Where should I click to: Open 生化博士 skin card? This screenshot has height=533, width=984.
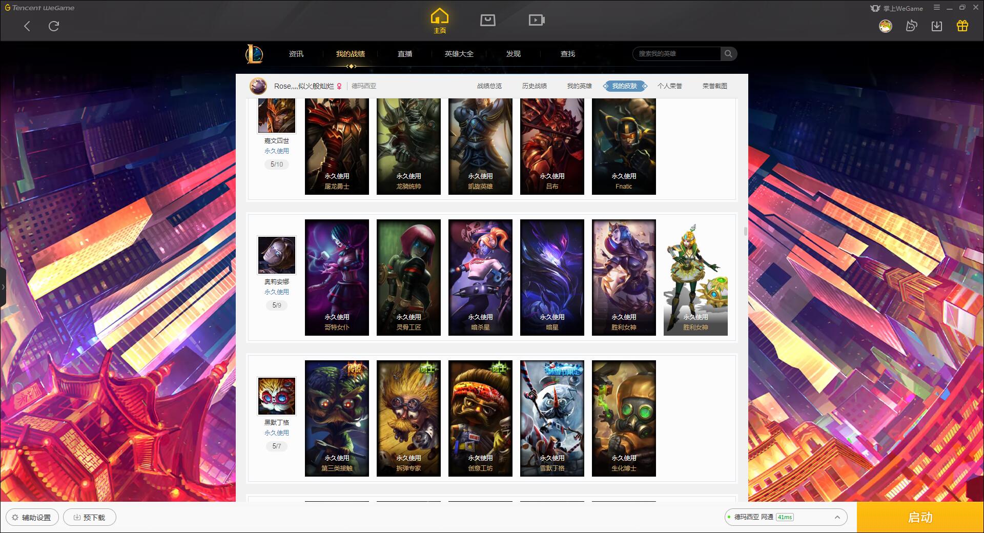pyautogui.click(x=624, y=418)
